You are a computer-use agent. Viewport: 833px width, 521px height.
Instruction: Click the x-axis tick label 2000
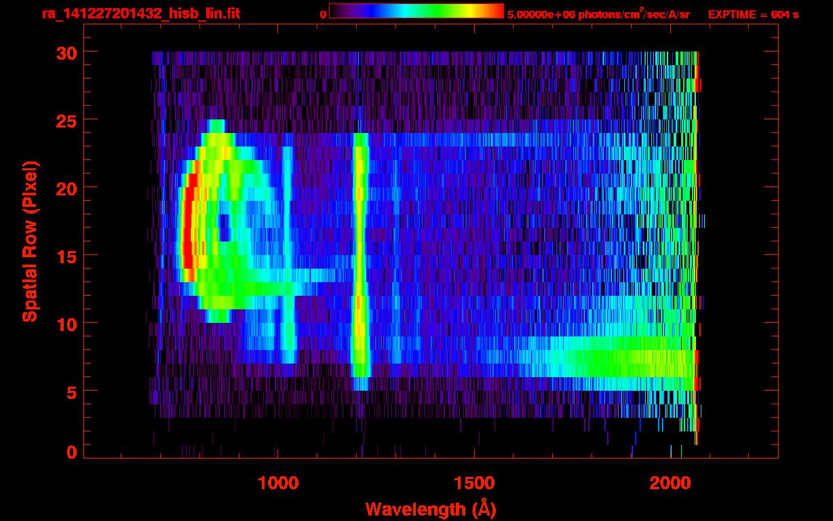point(670,483)
